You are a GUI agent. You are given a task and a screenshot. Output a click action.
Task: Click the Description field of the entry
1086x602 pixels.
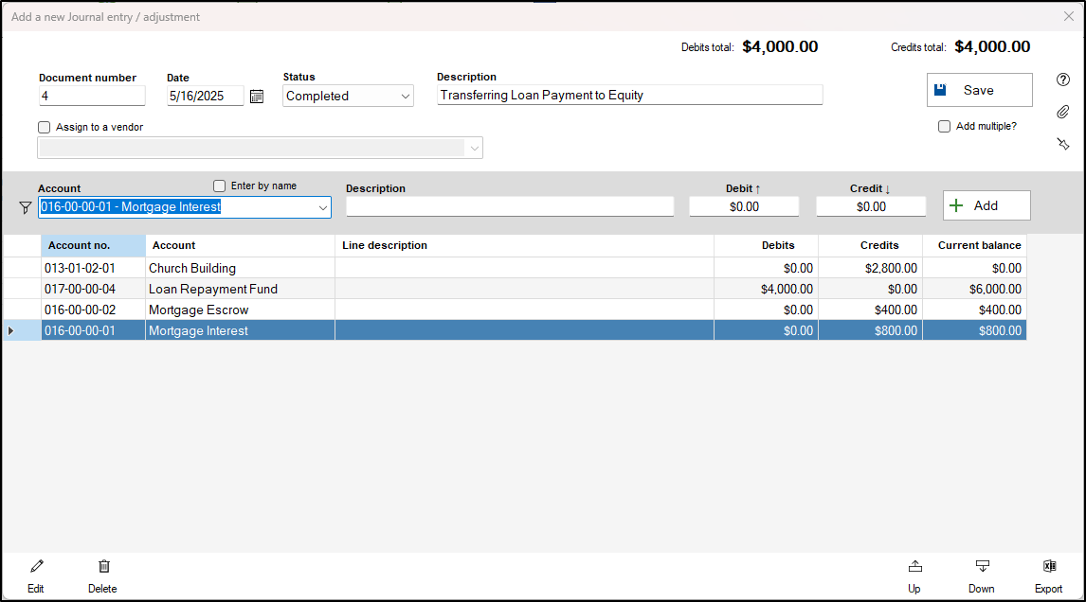click(x=629, y=95)
